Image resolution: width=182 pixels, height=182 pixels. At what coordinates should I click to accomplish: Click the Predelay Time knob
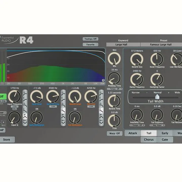[114, 78]
